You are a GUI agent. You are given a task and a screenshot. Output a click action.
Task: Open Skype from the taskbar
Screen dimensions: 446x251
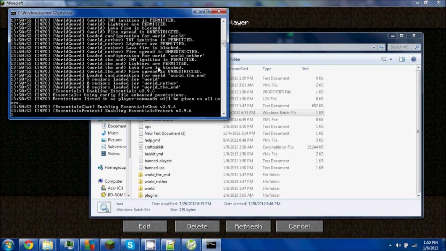pos(130,245)
